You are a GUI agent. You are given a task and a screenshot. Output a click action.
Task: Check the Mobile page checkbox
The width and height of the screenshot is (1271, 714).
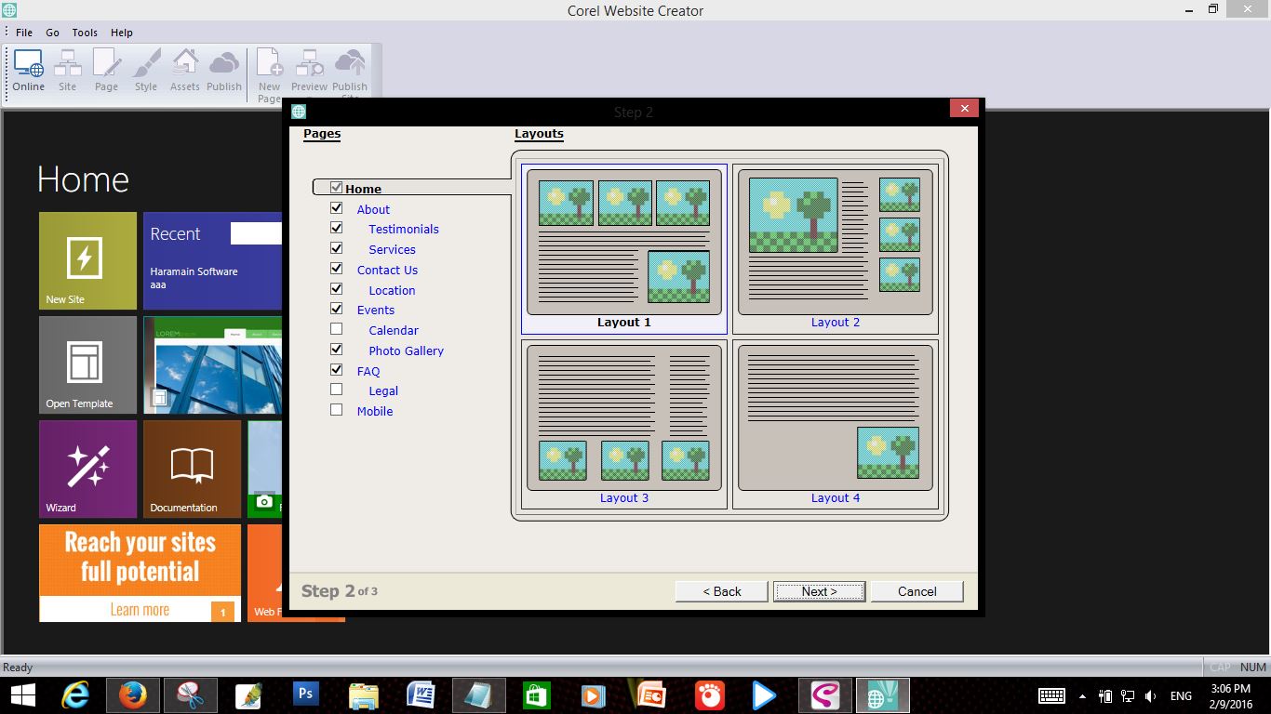click(x=337, y=410)
